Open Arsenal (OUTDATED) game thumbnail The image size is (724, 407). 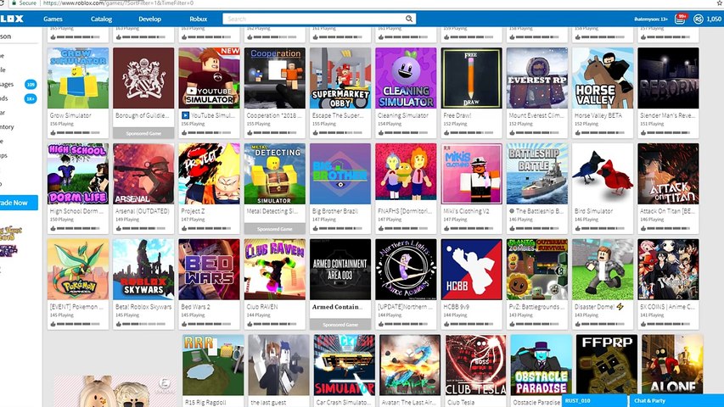143,174
